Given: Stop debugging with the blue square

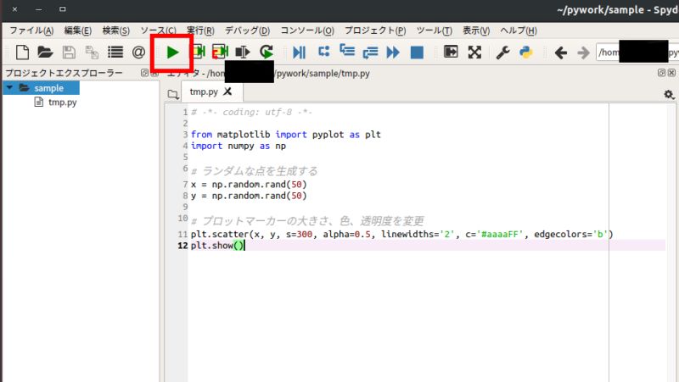Looking at the screenshot, I should (417, 53).
